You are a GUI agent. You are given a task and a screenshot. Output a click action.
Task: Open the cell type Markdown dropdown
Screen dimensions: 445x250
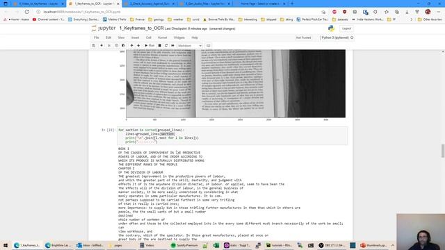pos(190,46)
